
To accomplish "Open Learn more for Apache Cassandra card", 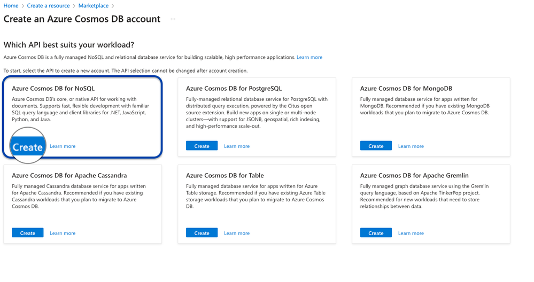I will [x=63, y=233].
